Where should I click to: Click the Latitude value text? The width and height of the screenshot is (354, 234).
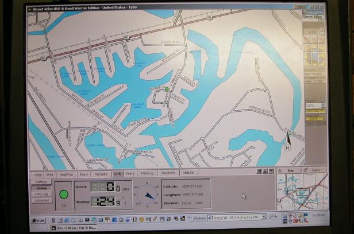[193, 186]
